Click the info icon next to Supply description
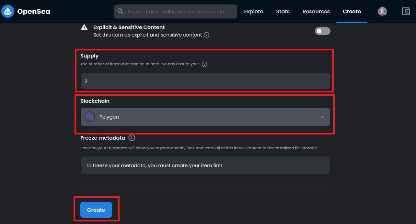This screenshot has width=416, height=224. click(204, 64)
